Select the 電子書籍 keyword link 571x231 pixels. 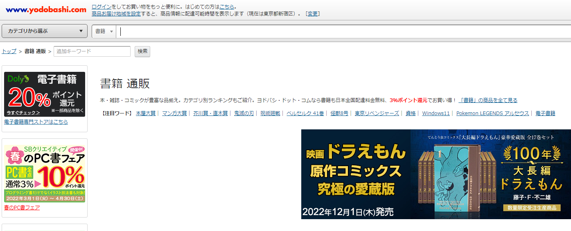545,113
